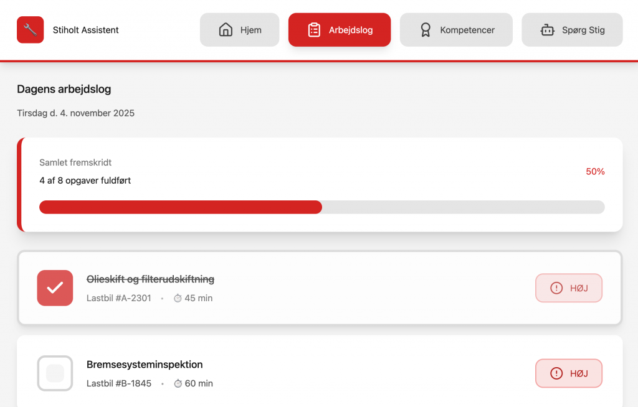Check off the Bremsesysteminspektion task
Image resolution: width=638 pixels, height=407 pixels.
pos(55,373)
